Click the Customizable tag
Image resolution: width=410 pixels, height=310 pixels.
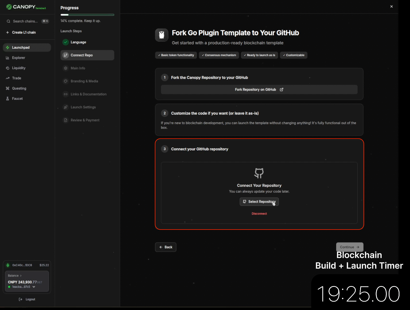point(293,55)
